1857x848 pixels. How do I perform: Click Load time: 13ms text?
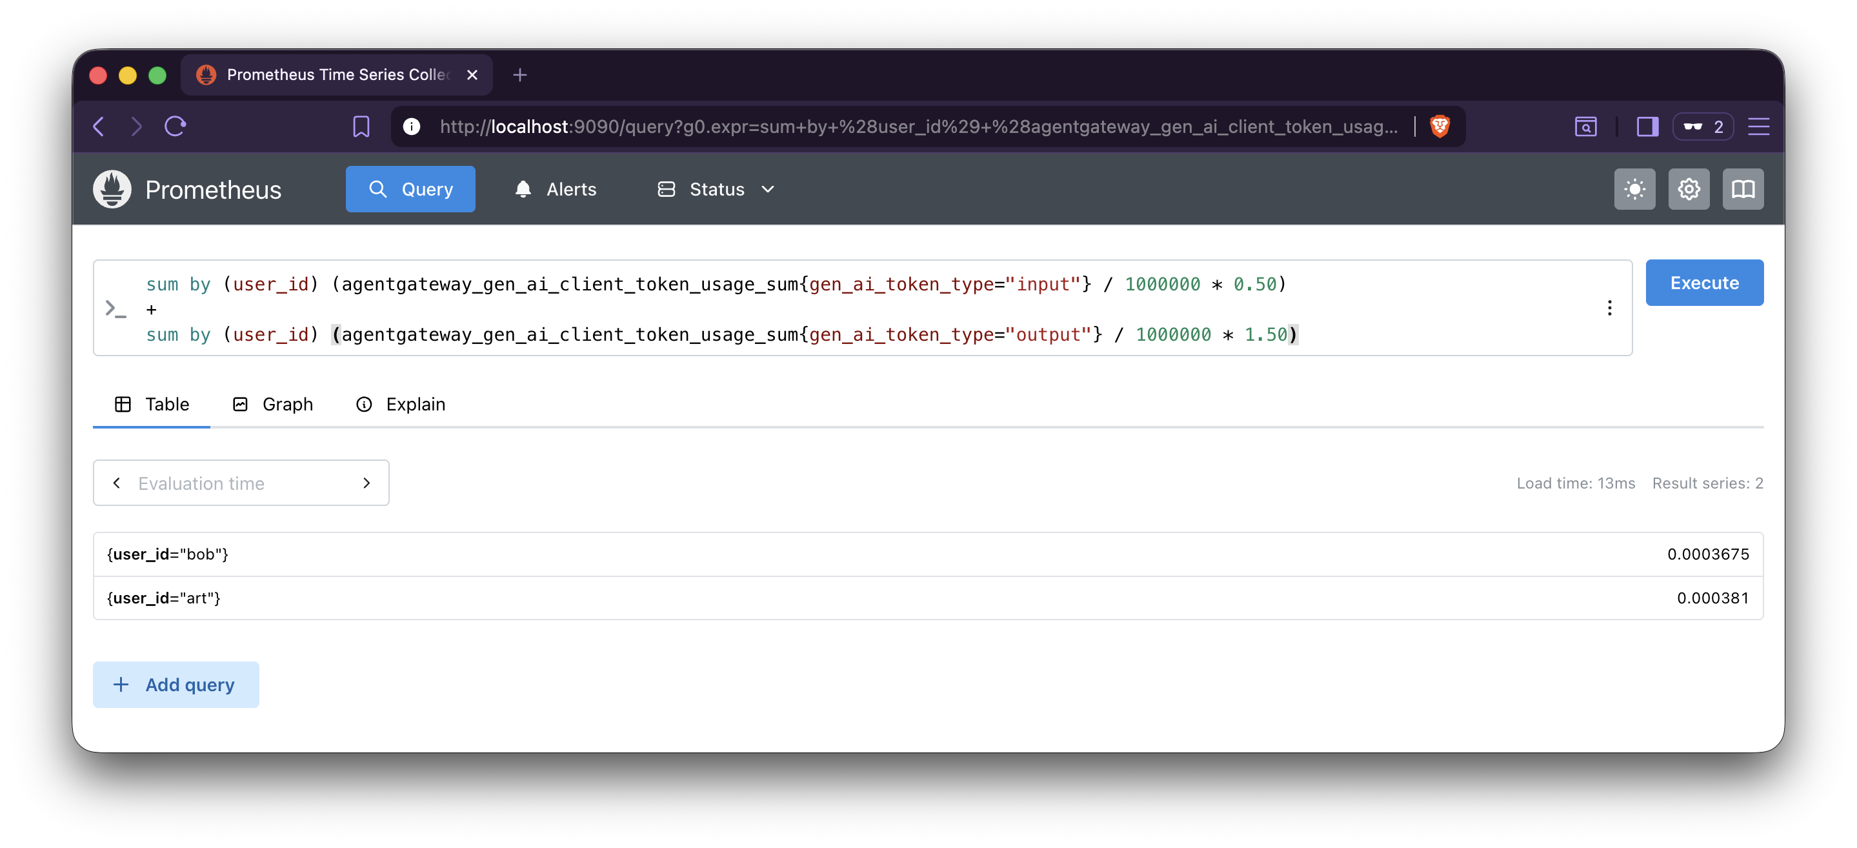(x=1575, y=483)
